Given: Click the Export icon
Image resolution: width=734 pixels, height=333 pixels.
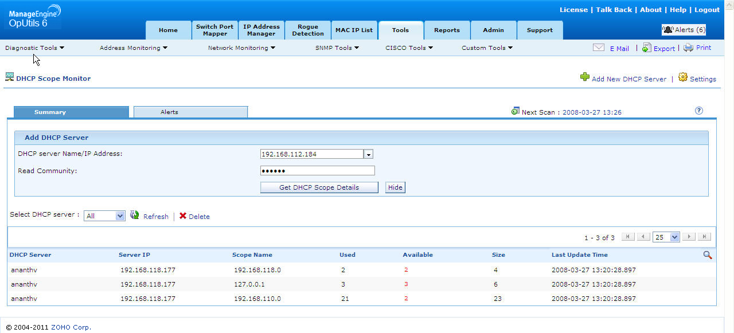Looking at the screenshot, I should 646,48.
